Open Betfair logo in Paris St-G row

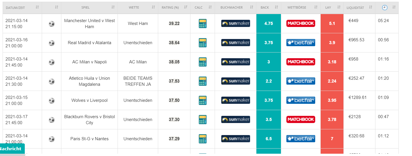[x=301, y=139]
